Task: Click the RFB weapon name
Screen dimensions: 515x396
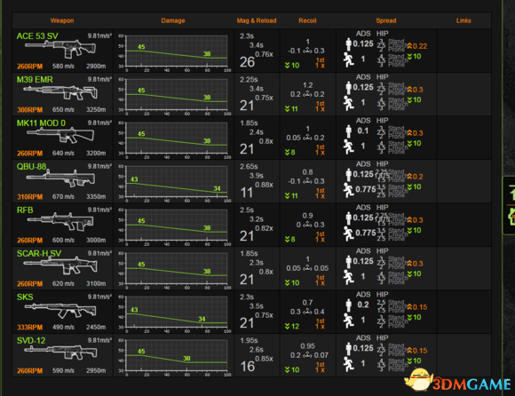Action: pyautogui.click(x=25, y=210)
